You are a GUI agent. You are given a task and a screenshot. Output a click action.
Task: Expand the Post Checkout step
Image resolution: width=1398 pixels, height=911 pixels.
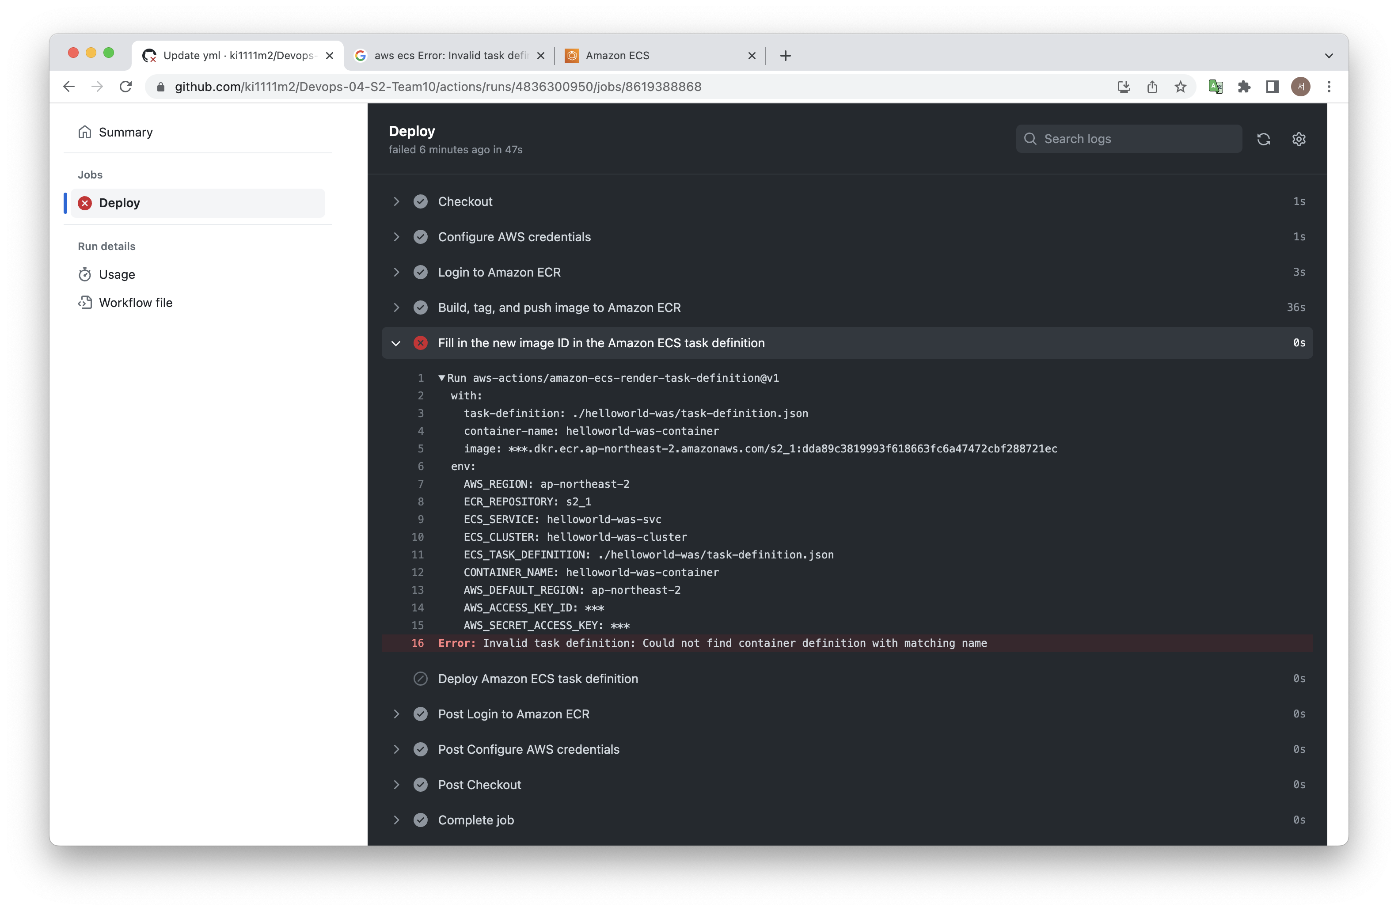pyautogui.click(x=396, y=785)
